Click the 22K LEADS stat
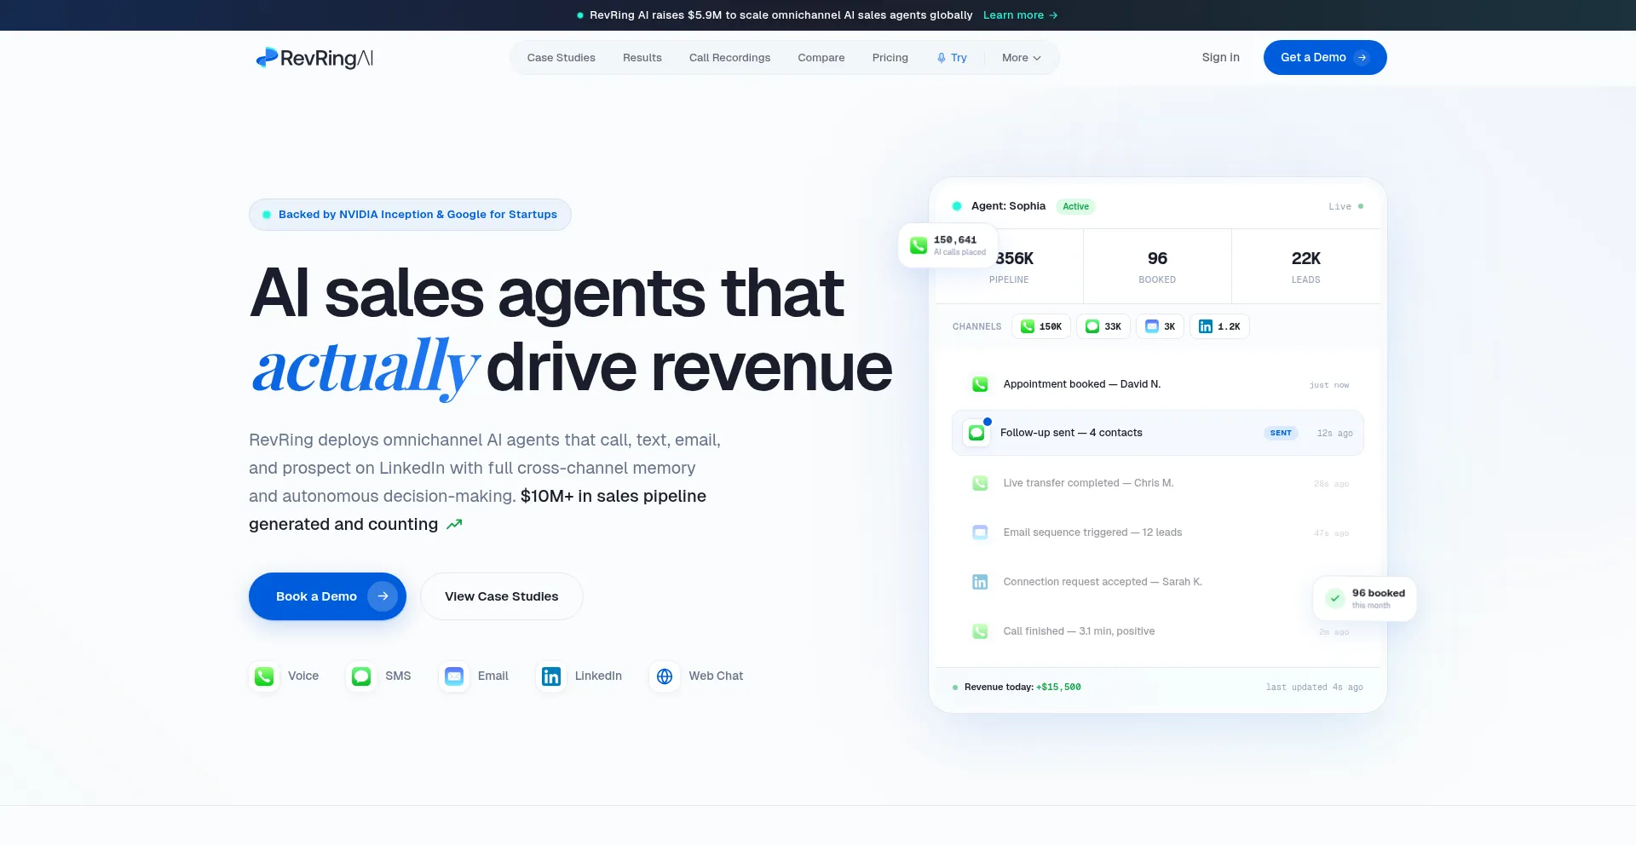The image size is (1636, 846). [x=1305, y=267]
